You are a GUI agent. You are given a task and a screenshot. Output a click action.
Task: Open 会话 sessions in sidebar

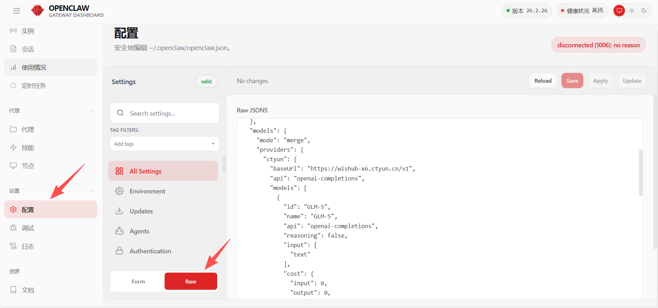(x=28, y=49)
